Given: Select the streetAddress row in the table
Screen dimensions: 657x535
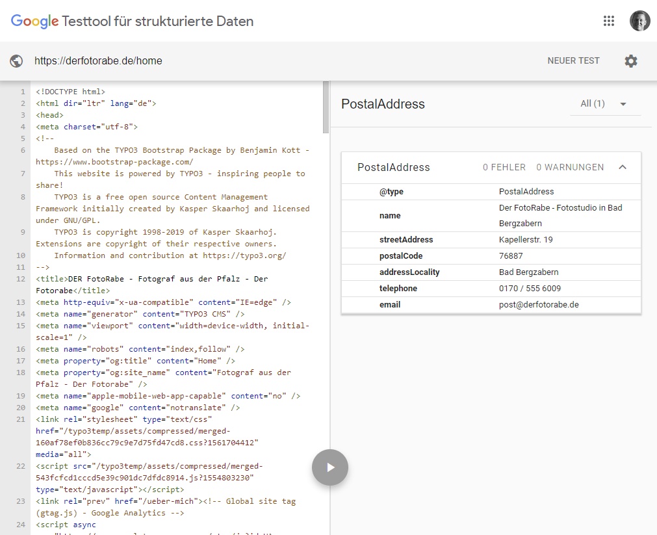Looking at the screenshot, I should (491, 240).
